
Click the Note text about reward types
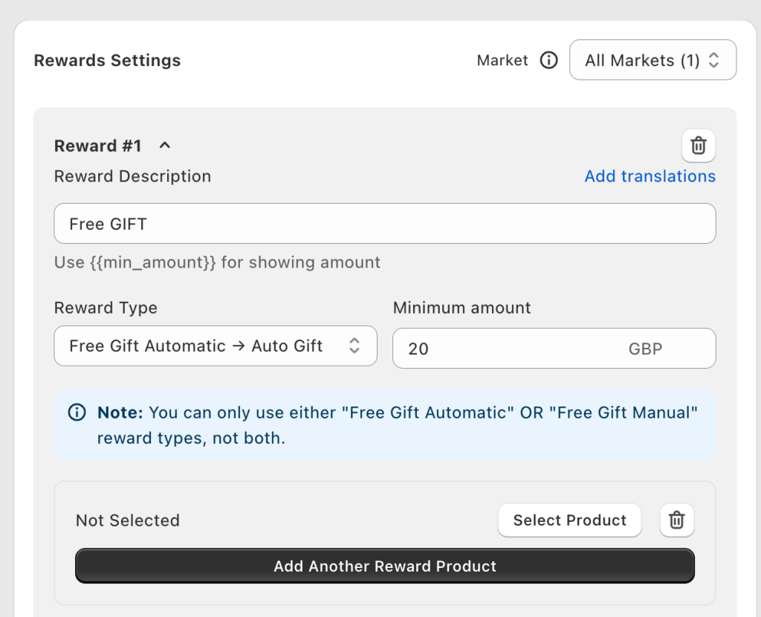tap(398, 425)
